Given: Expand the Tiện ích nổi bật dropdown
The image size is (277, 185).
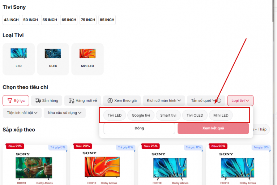Looking at the screenshot, I should click(22, 113).
